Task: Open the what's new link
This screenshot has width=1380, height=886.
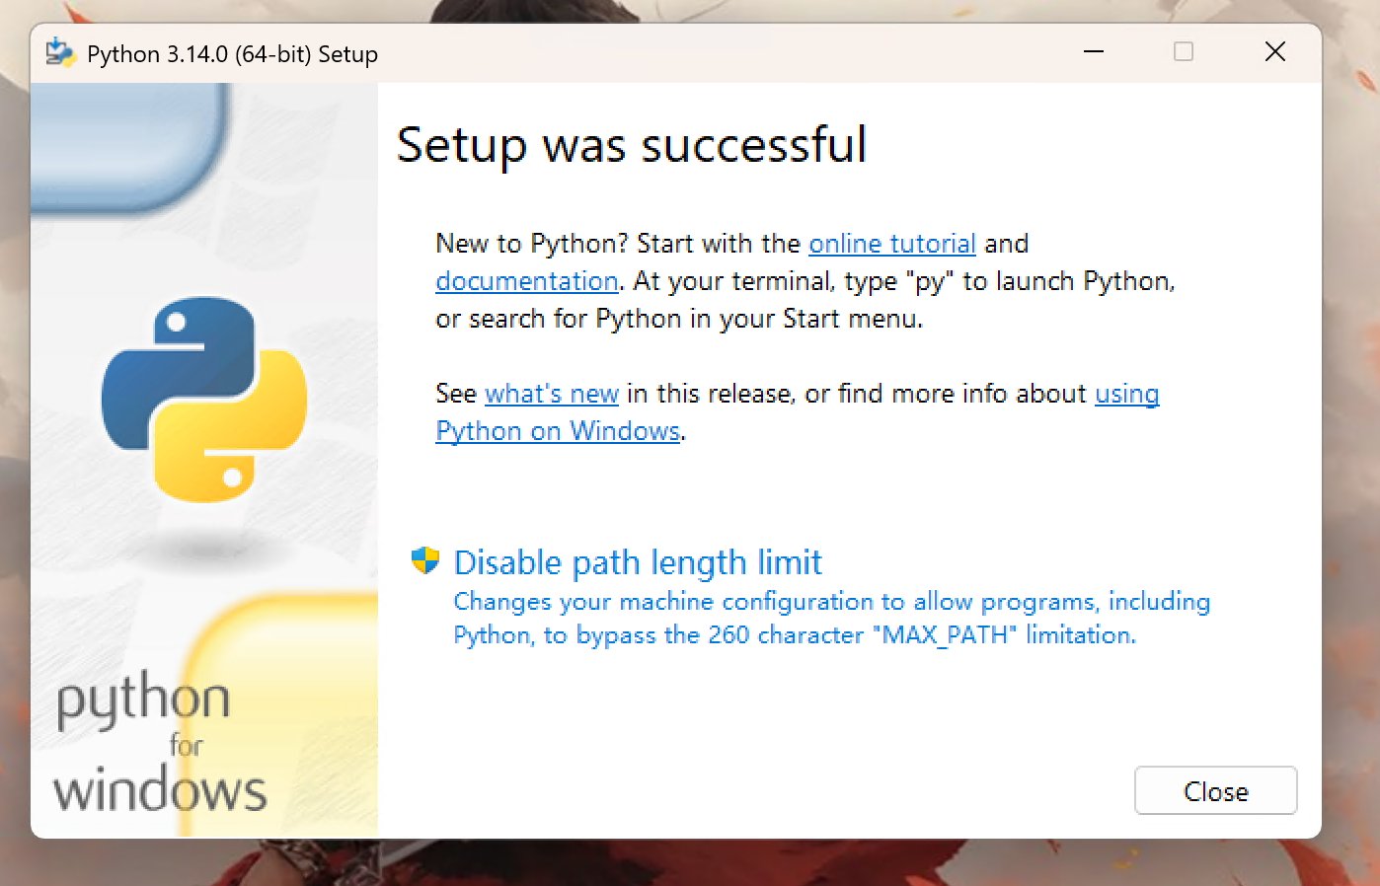Action: 552,394
